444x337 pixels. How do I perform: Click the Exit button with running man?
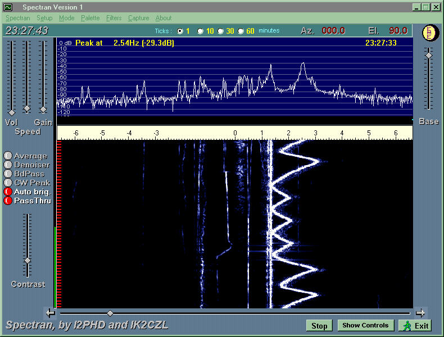tap(415, 326)
